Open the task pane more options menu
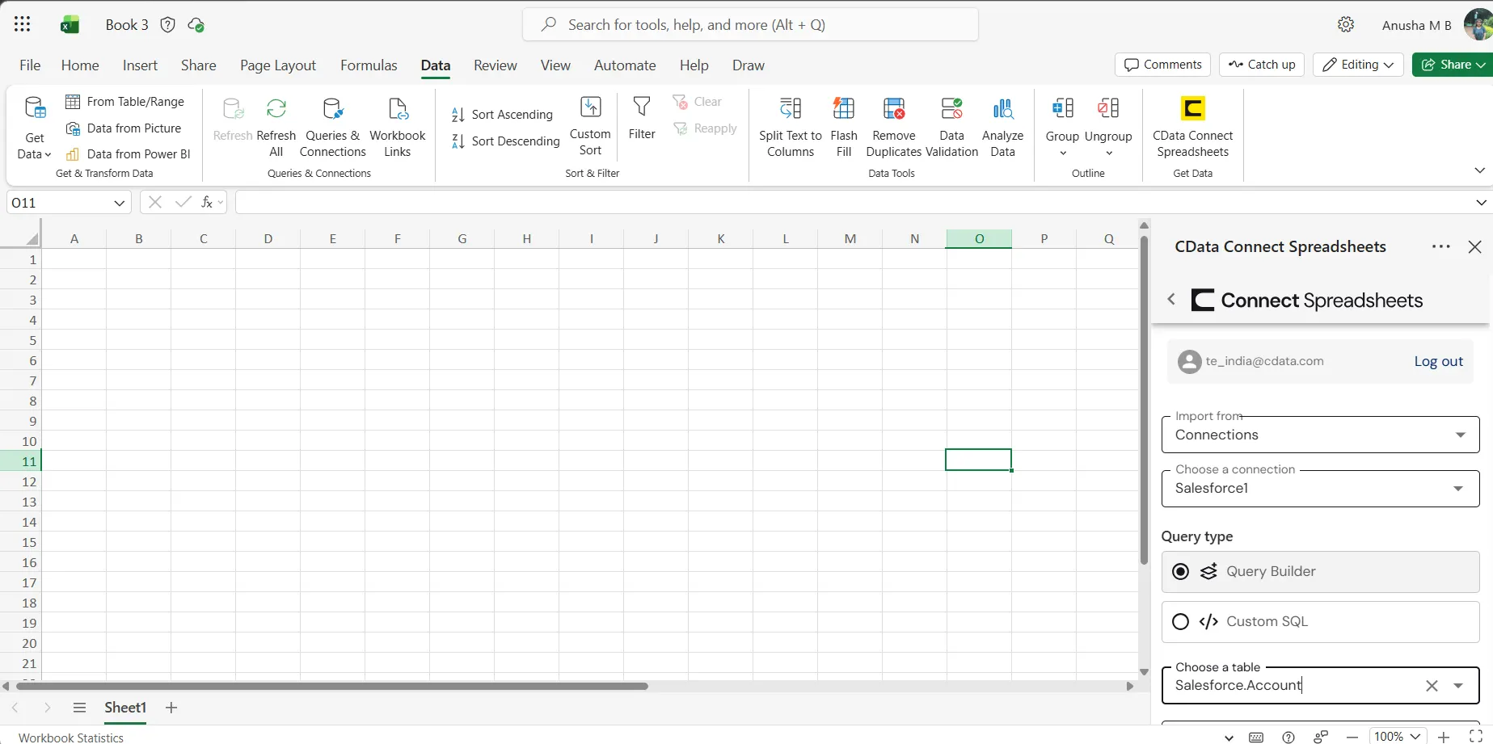The image size is (1493, 744). click(1440, 247)
